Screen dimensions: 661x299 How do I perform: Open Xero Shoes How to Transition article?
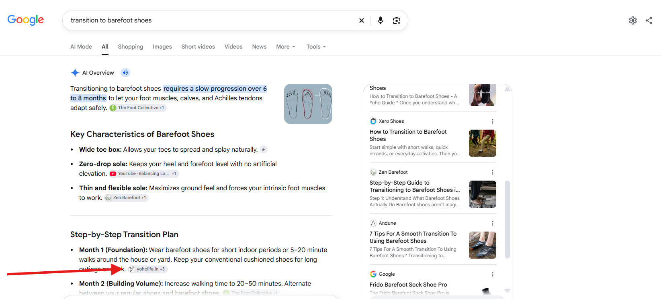pyautogui.click(x=408, y=135)
